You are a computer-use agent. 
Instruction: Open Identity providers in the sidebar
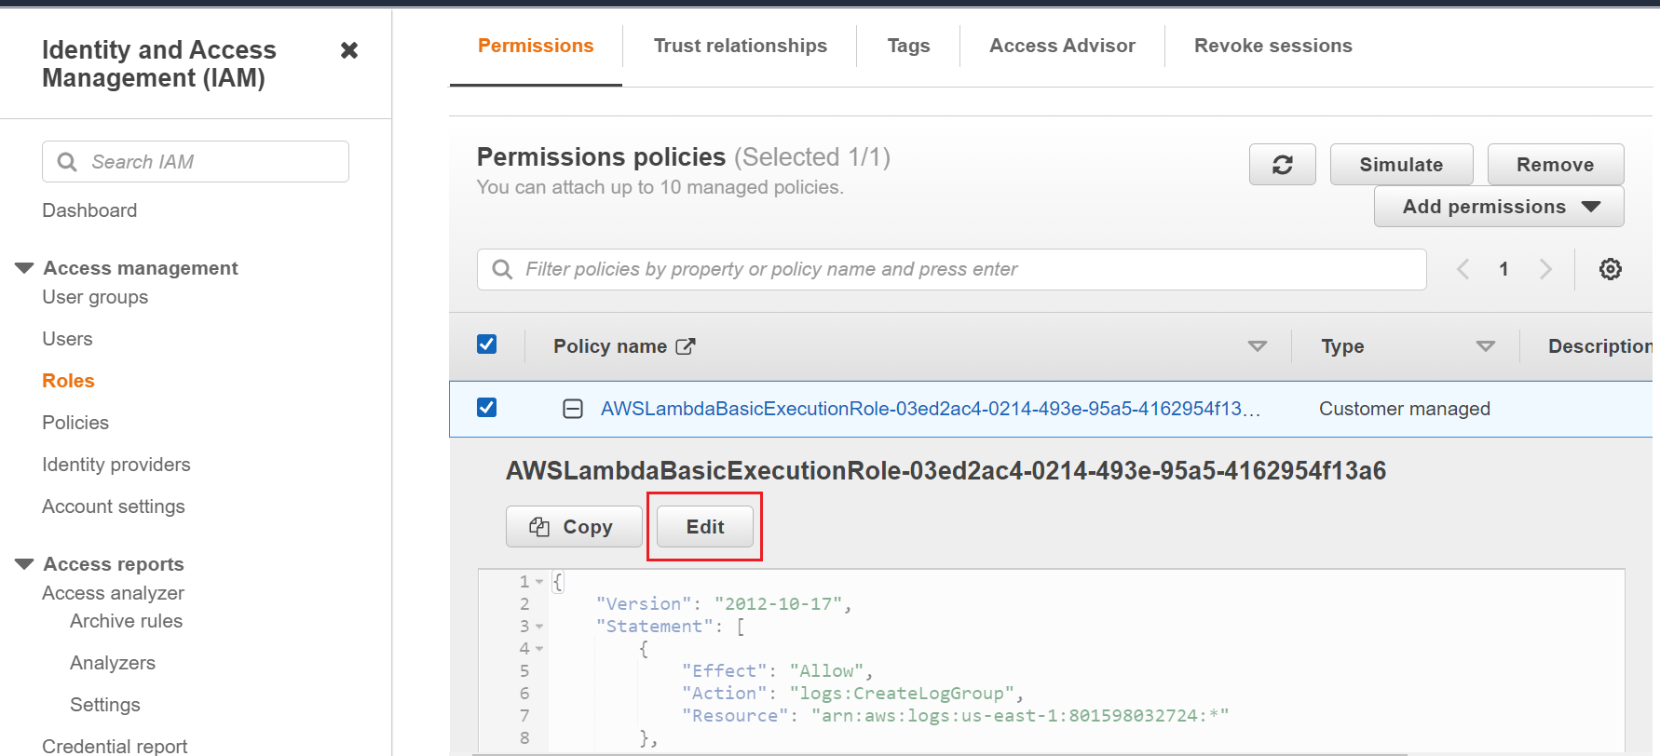coord(116,465)
